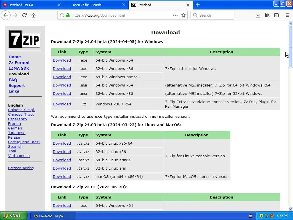Switch language to Thai

coord(12,151)
